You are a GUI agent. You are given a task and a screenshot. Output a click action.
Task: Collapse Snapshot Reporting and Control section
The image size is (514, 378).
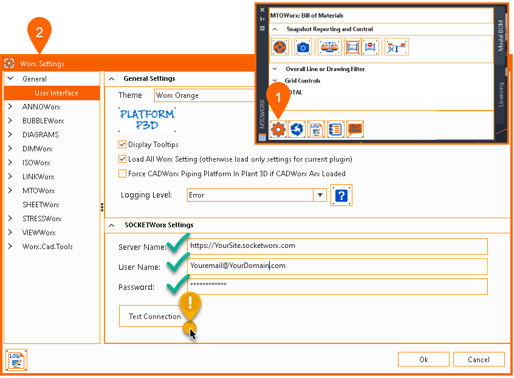(x=275, y=29)
